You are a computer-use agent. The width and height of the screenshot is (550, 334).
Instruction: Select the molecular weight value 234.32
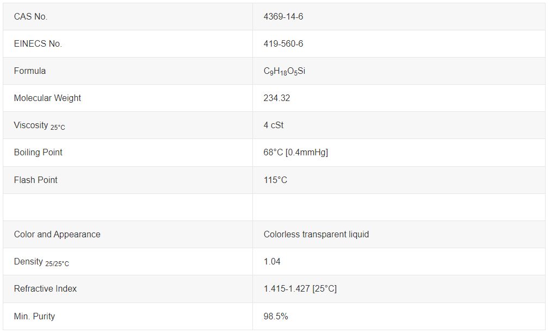(277, 98)
